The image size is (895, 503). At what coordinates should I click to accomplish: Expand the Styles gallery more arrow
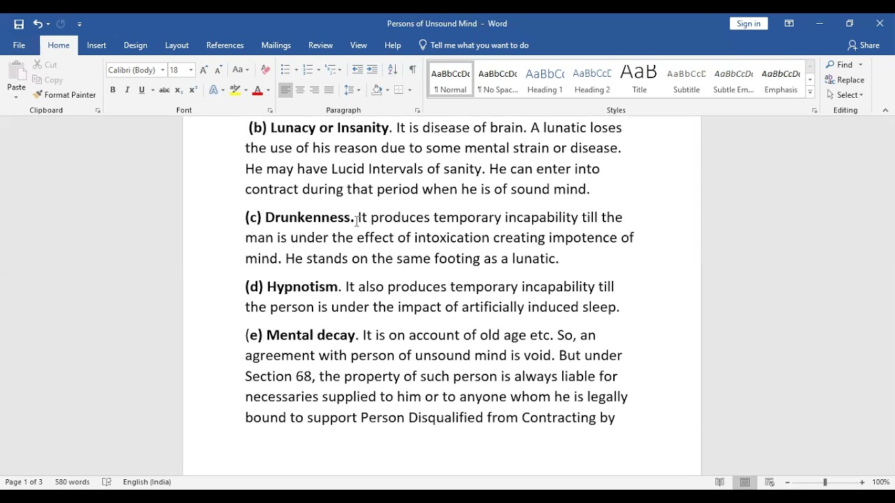810,92
